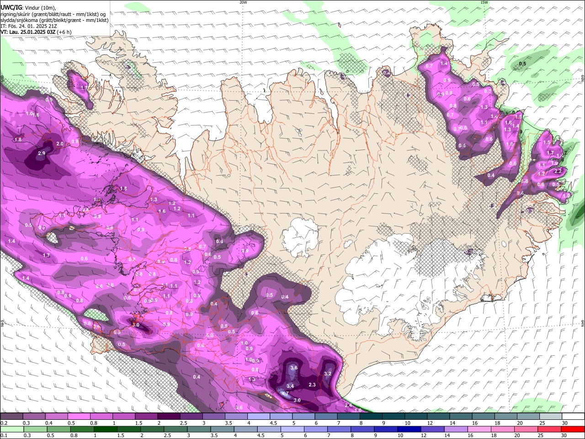
Task: Click the navy blue 10–12 rain-scale swatch
Action: click(408, 429)
